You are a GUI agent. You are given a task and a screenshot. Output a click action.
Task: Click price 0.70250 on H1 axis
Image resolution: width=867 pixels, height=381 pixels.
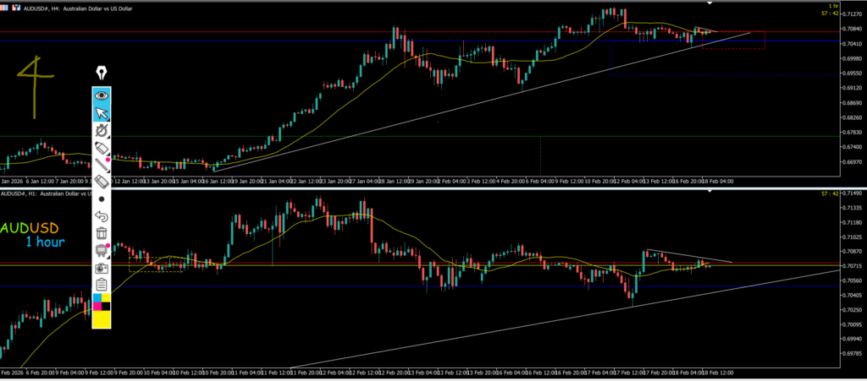click(x=851, y=310)
